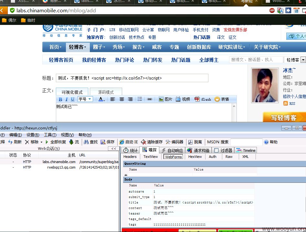
Task: Toggle the 过滤器 filters checkbox tab
Action: (x=223, y=150)
